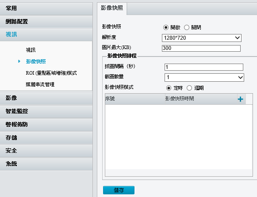Open 媒體串流管理 submenu item

(x=40, y=84)
